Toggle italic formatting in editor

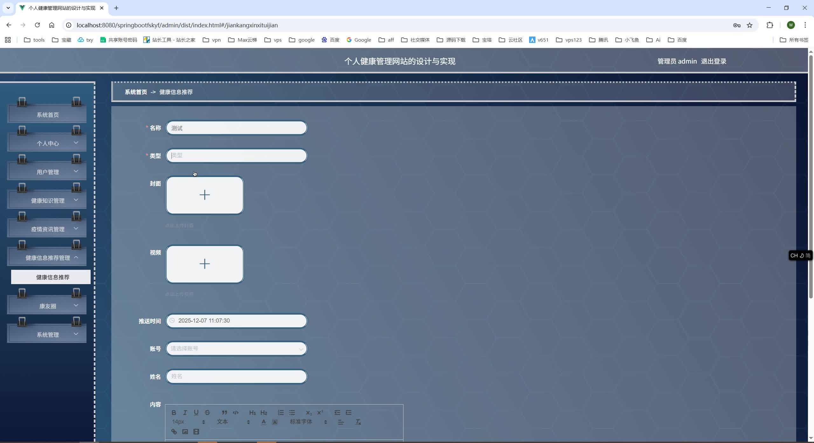tap(185, 412)
